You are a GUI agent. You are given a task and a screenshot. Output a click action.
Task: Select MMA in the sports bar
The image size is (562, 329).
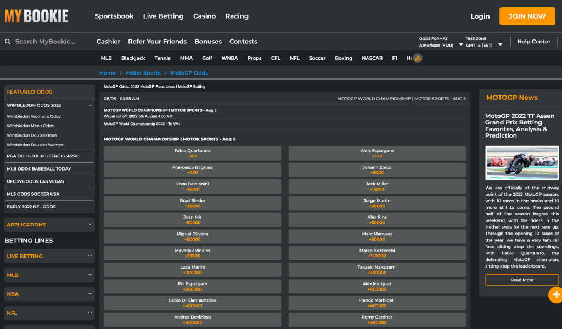pyautogui.click(x=186, y=58)
